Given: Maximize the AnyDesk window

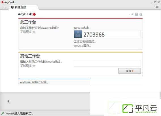Looking at the screenshot, I should 155,2.
